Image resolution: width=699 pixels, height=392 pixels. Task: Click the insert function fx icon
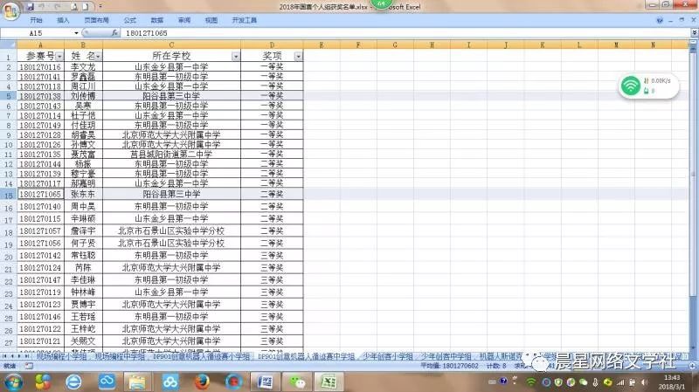(114, 32)
